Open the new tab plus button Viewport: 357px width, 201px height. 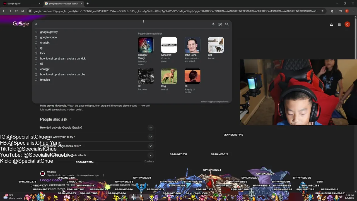tap(87, 4)
